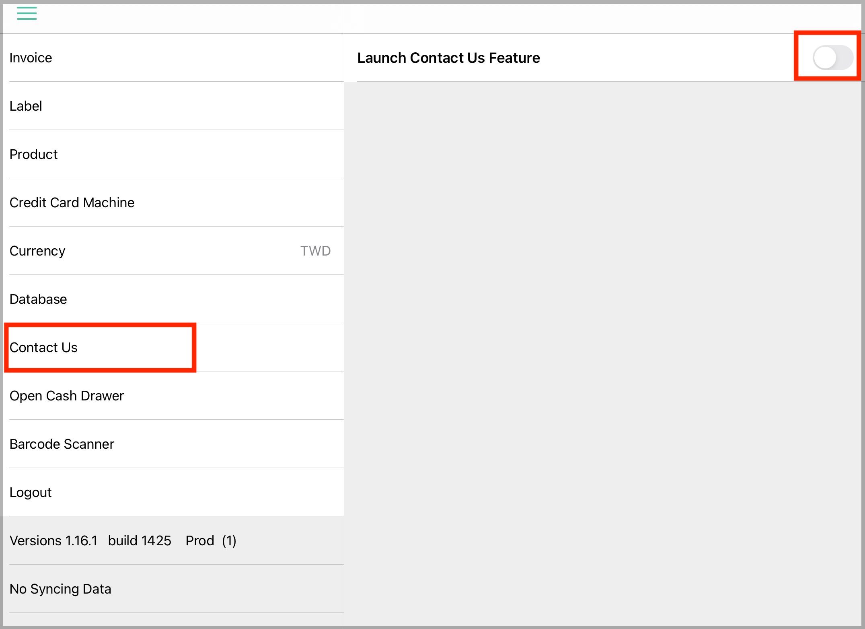Open the Invoice settings
Screen dimensions: 865x629
pos(173,58)
